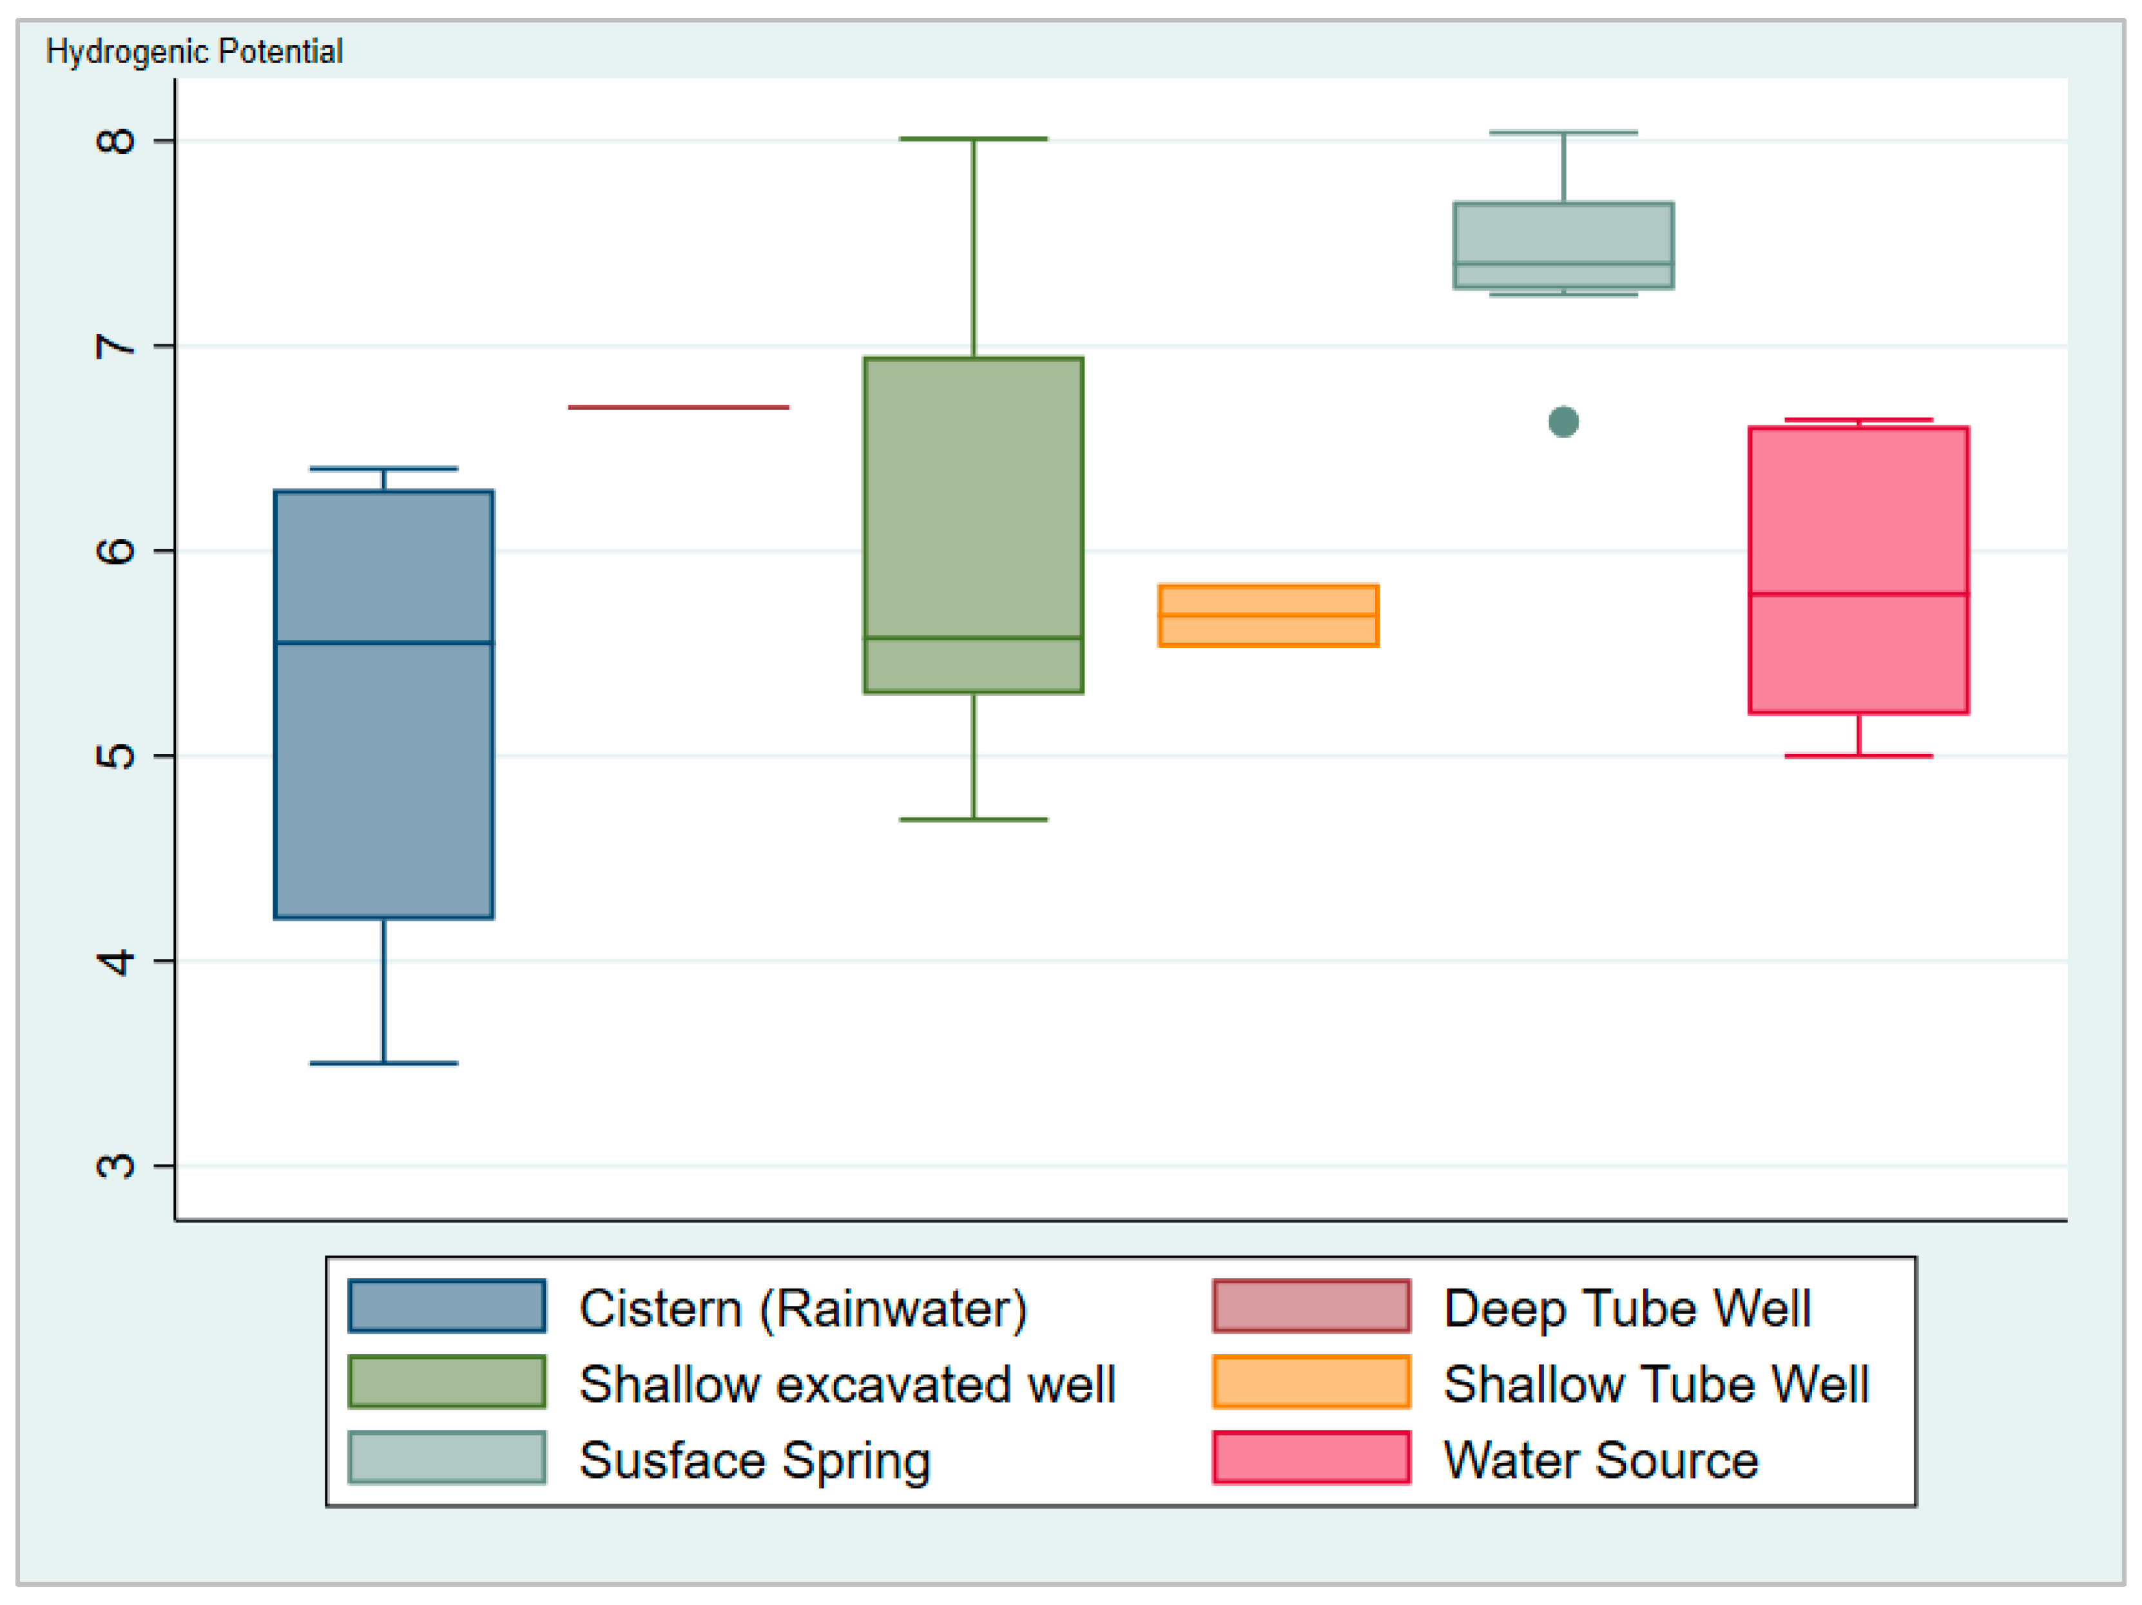This screenshot has width=2142, height=1605.
Task: Click the red Deep Tube Well line
Action: click(x=678, y=407)
